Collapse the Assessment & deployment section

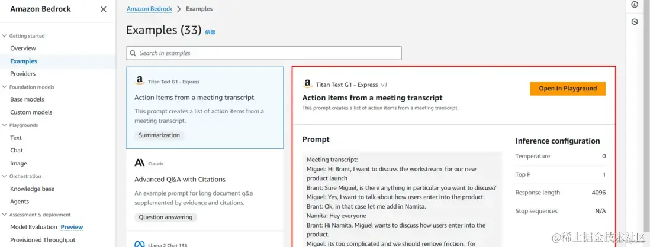pos(5,214)
